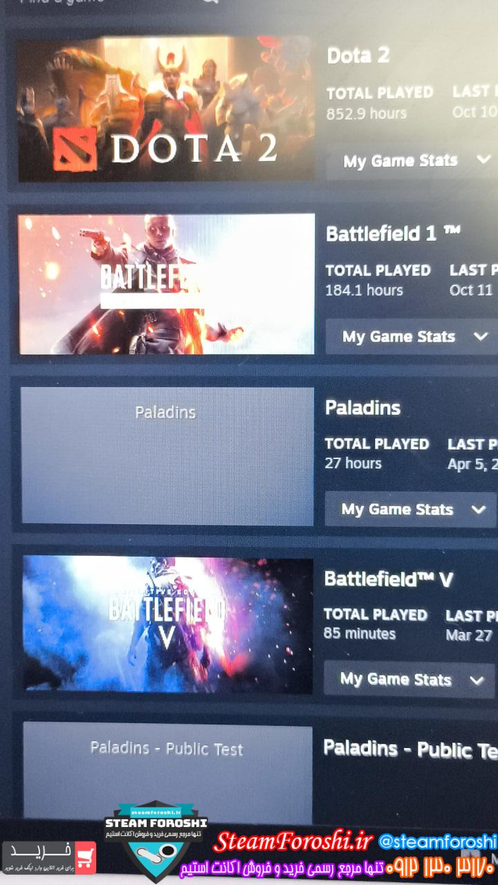
Task: Open the Dota 2 game banner thumbnail
Action: [x=165, y=109]
